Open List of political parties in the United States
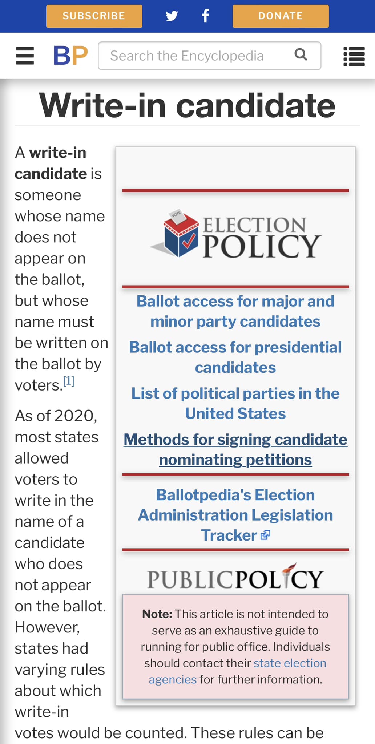The image size is (375, 744). tap(235, 404)
